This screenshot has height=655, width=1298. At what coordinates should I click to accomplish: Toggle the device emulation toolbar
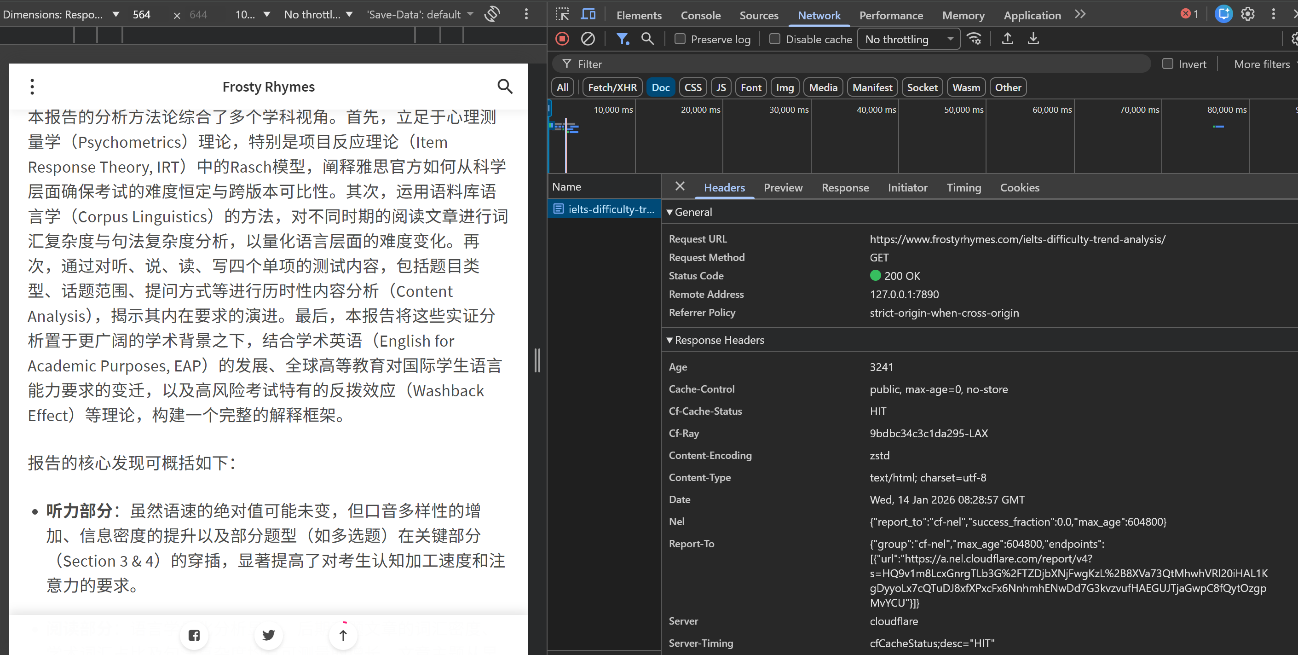(x=588, y=14)
